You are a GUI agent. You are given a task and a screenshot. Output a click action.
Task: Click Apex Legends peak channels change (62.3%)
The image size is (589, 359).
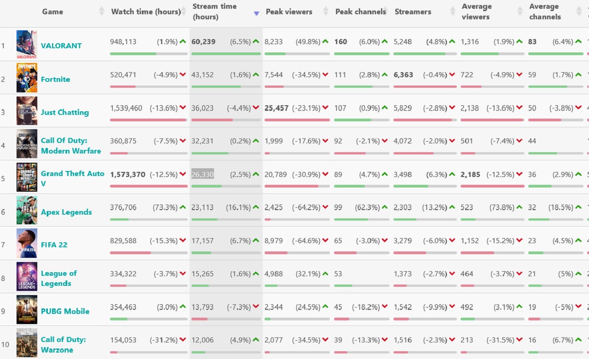(367, 207)
